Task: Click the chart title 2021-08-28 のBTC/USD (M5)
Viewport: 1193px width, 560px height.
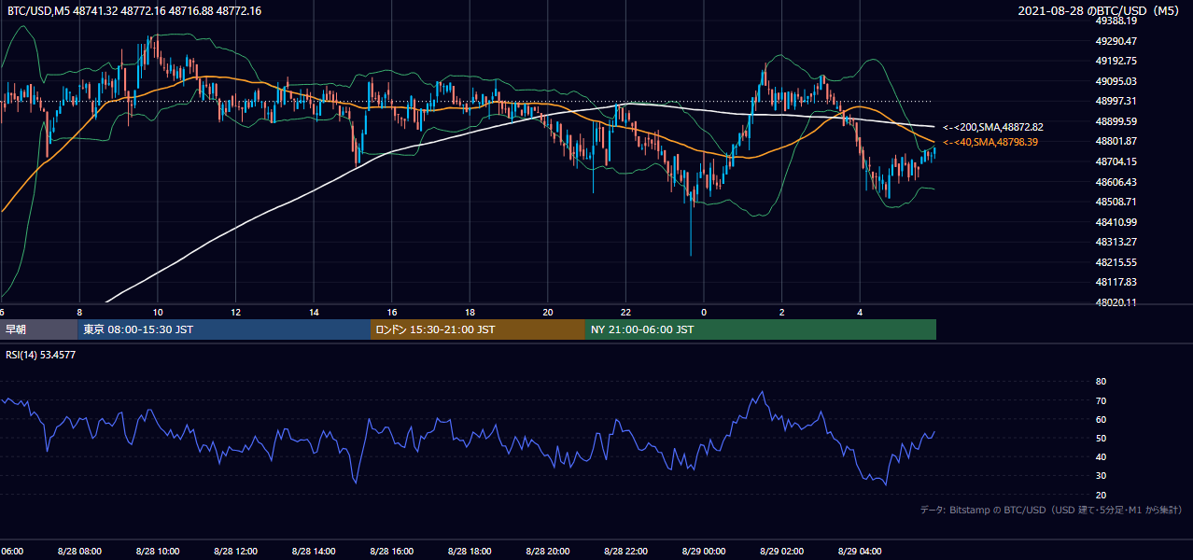Action: 1101,10
